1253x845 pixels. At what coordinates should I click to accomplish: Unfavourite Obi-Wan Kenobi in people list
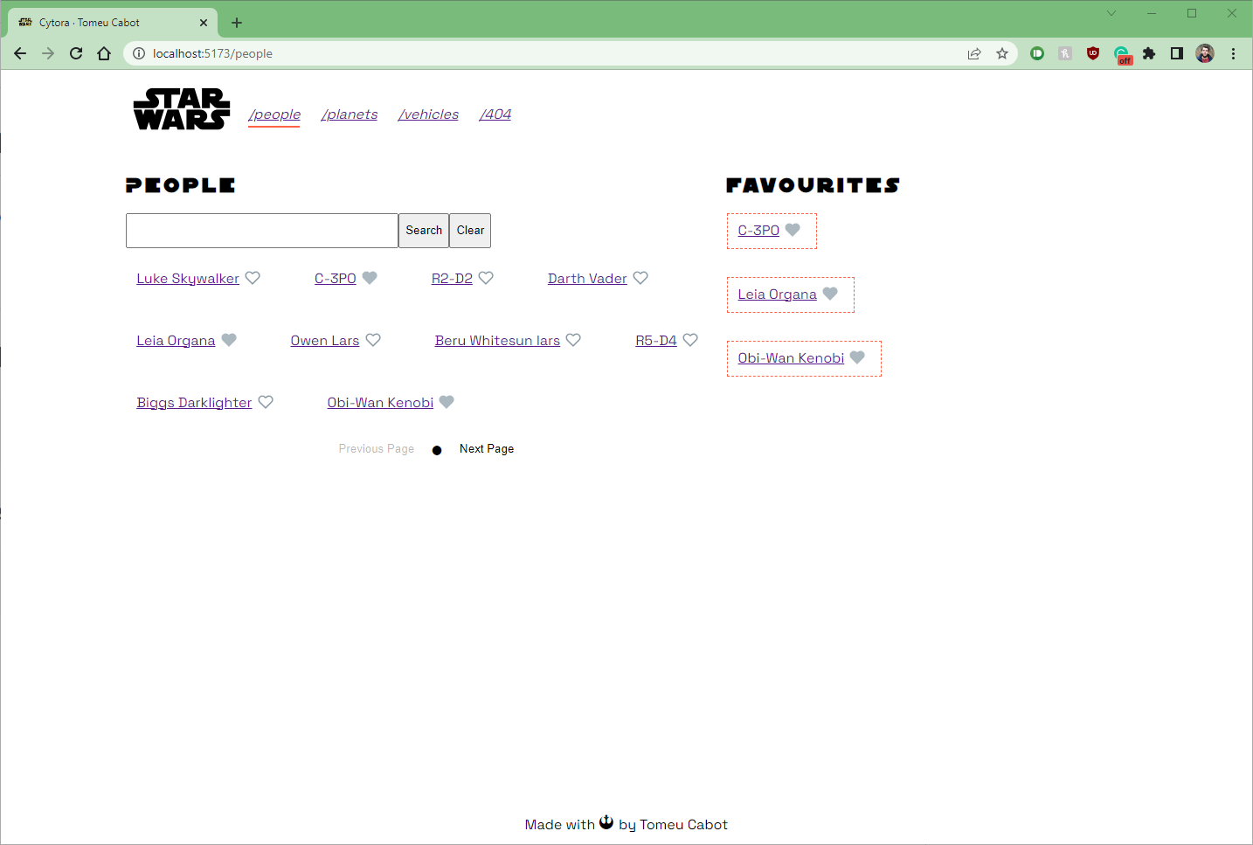coord(447,402)
